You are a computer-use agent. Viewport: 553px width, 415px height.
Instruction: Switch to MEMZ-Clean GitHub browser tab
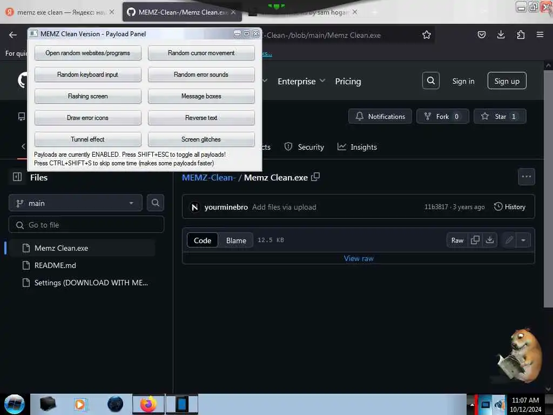181,12
